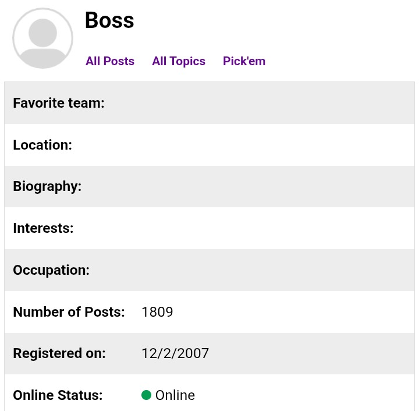Click the Online status text

point(175,395)
